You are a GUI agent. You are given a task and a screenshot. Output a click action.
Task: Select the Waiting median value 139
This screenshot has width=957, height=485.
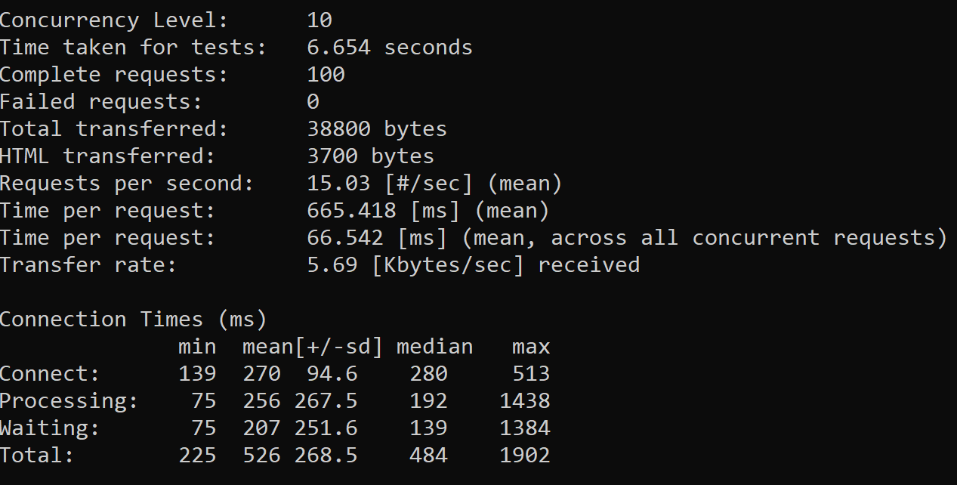coord(428,428)
